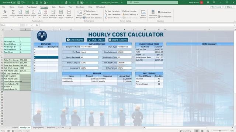
Task: Open the File menu
Action: 4,7
